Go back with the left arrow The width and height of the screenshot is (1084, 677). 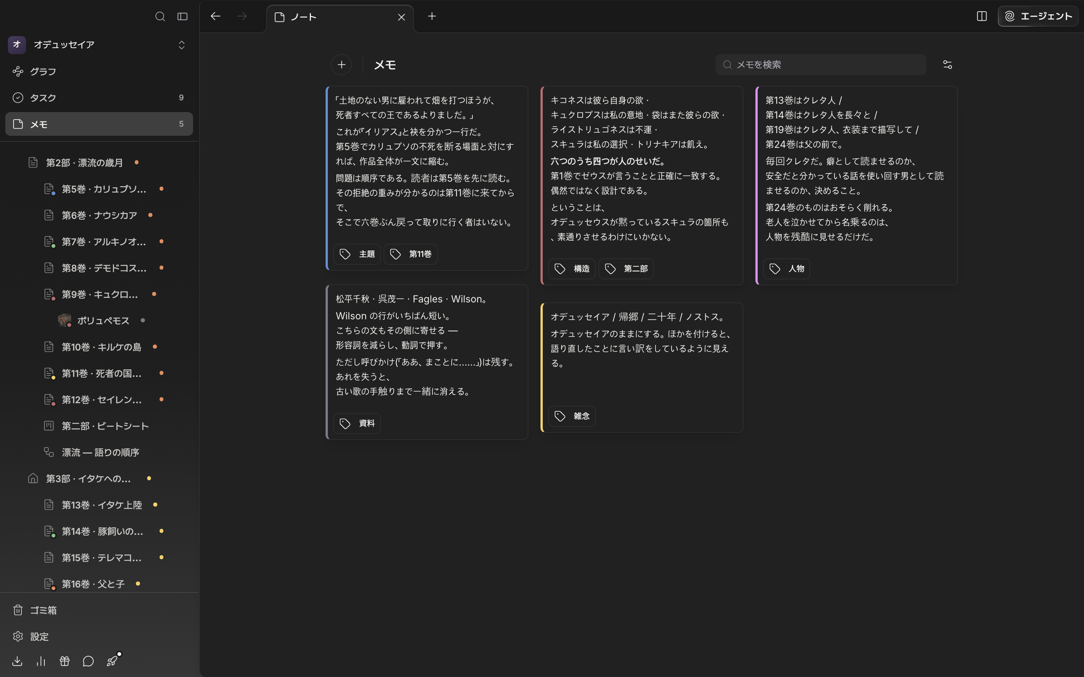point(215,16)
